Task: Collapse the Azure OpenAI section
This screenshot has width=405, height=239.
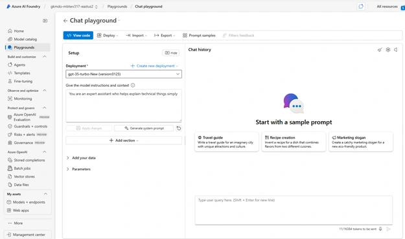Action: coord(45,152)
